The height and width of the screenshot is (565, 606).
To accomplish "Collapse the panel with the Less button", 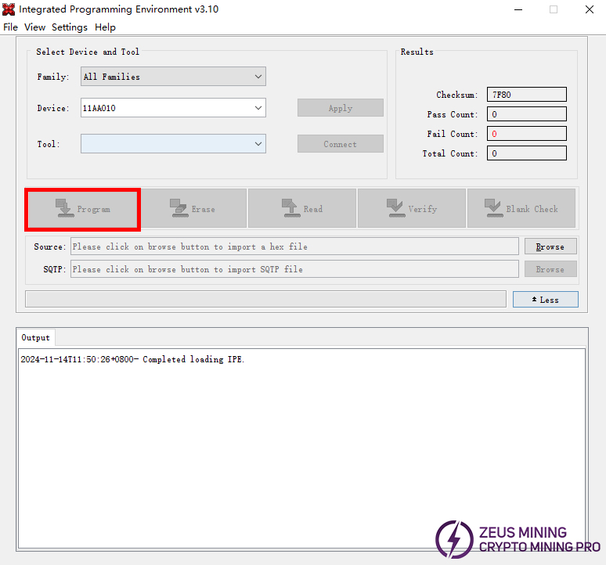I will pyautogui.click(x=545, y=300).
